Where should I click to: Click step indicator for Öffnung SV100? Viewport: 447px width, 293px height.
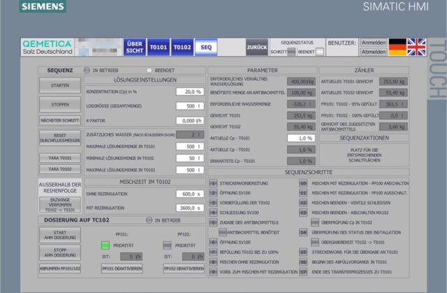213,193
